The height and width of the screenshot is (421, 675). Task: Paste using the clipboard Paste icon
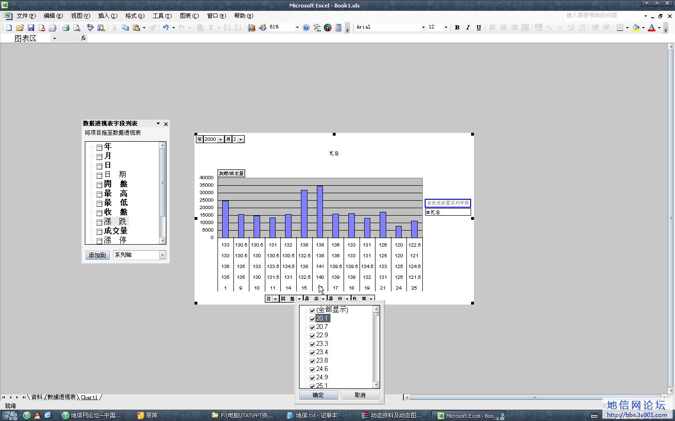click(x=136, y=28)
